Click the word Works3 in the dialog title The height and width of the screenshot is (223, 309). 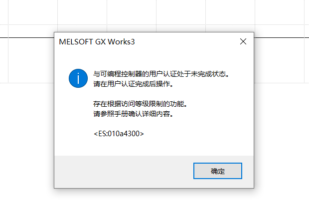coord(121,42)
